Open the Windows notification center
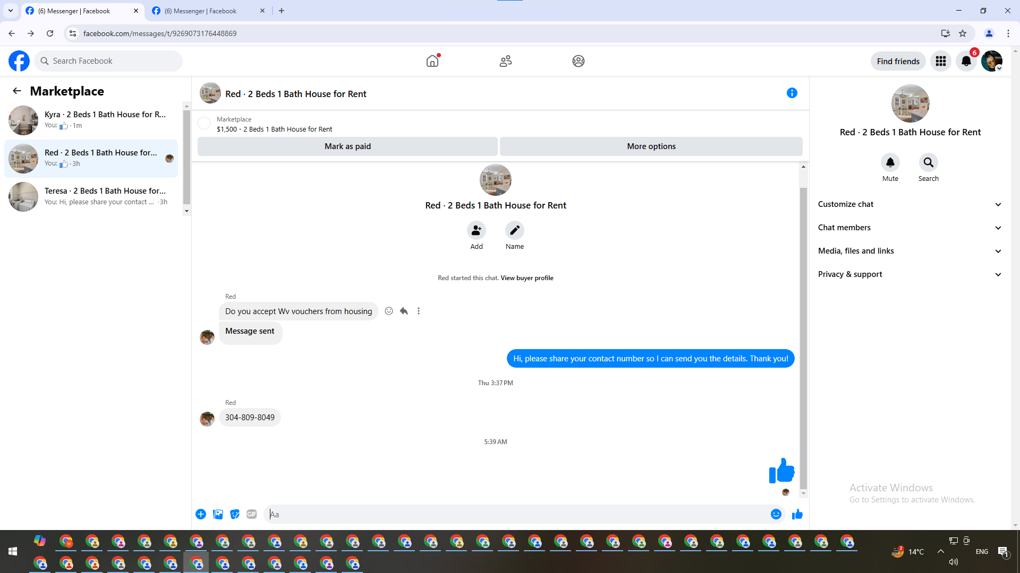 (1003, 551)
